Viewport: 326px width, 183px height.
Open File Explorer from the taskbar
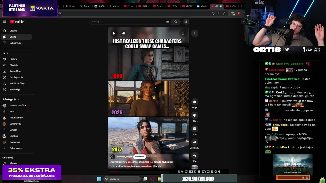click(159, 179)
